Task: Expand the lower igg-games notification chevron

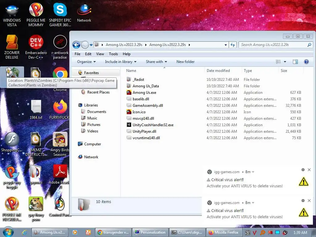Action: coord(253,203)
